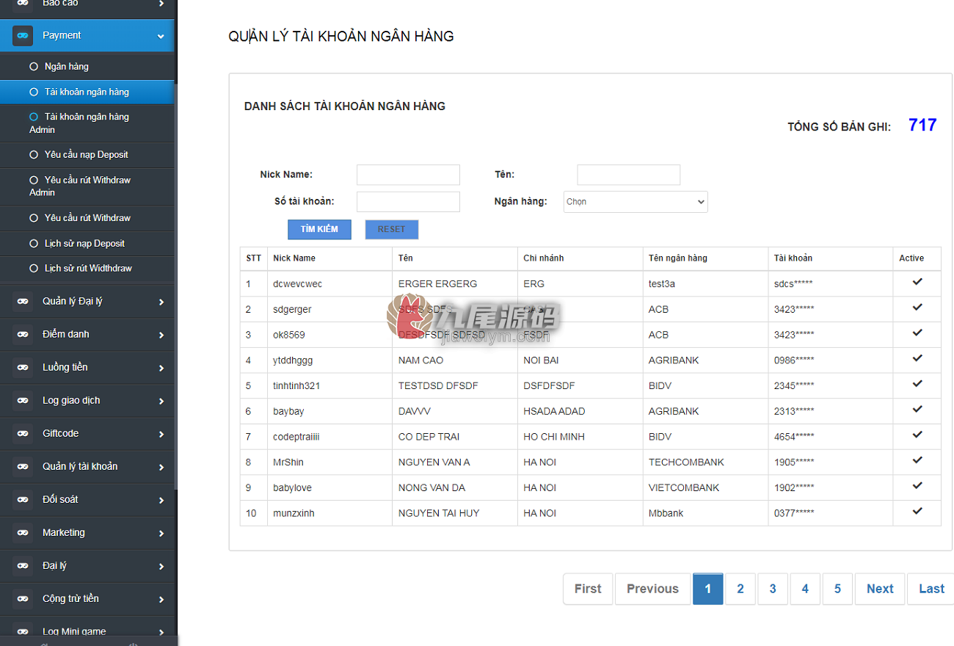Collapse the Payment menu chevron
Screen dimensions: 954x646
click(161, 36)
